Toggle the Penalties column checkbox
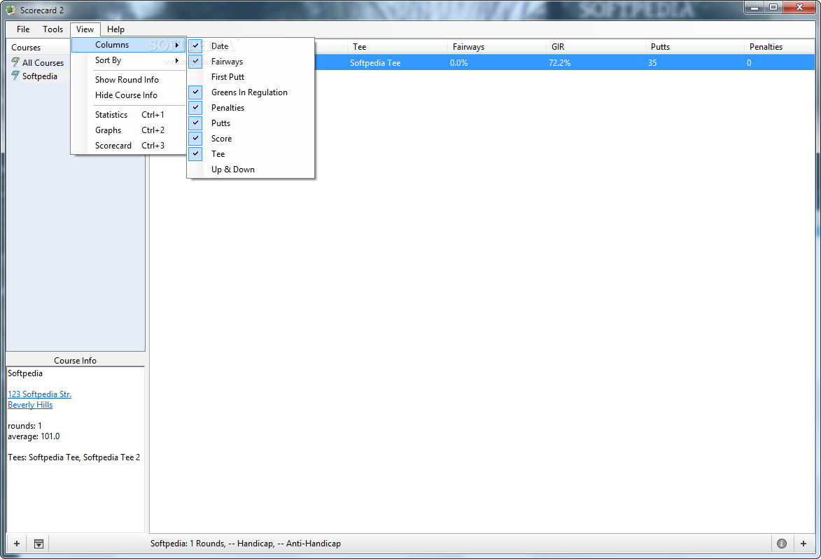The image size is (821, 559). click(195, 107)
